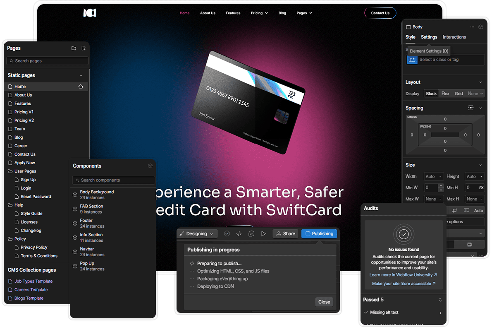
Task: Switch to the Style tab
Action: pos(411,37)
